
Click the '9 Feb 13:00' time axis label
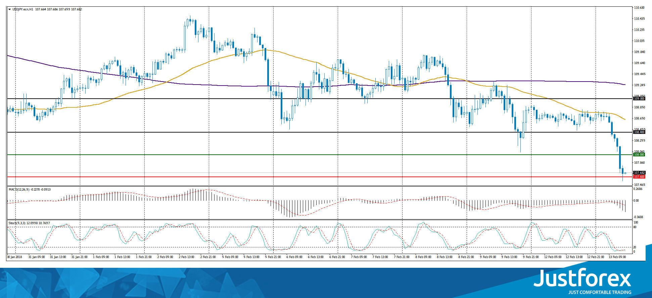(x=509, y=257)
